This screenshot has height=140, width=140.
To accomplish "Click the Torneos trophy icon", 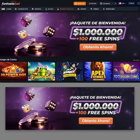I will click(x=91, y=9).
